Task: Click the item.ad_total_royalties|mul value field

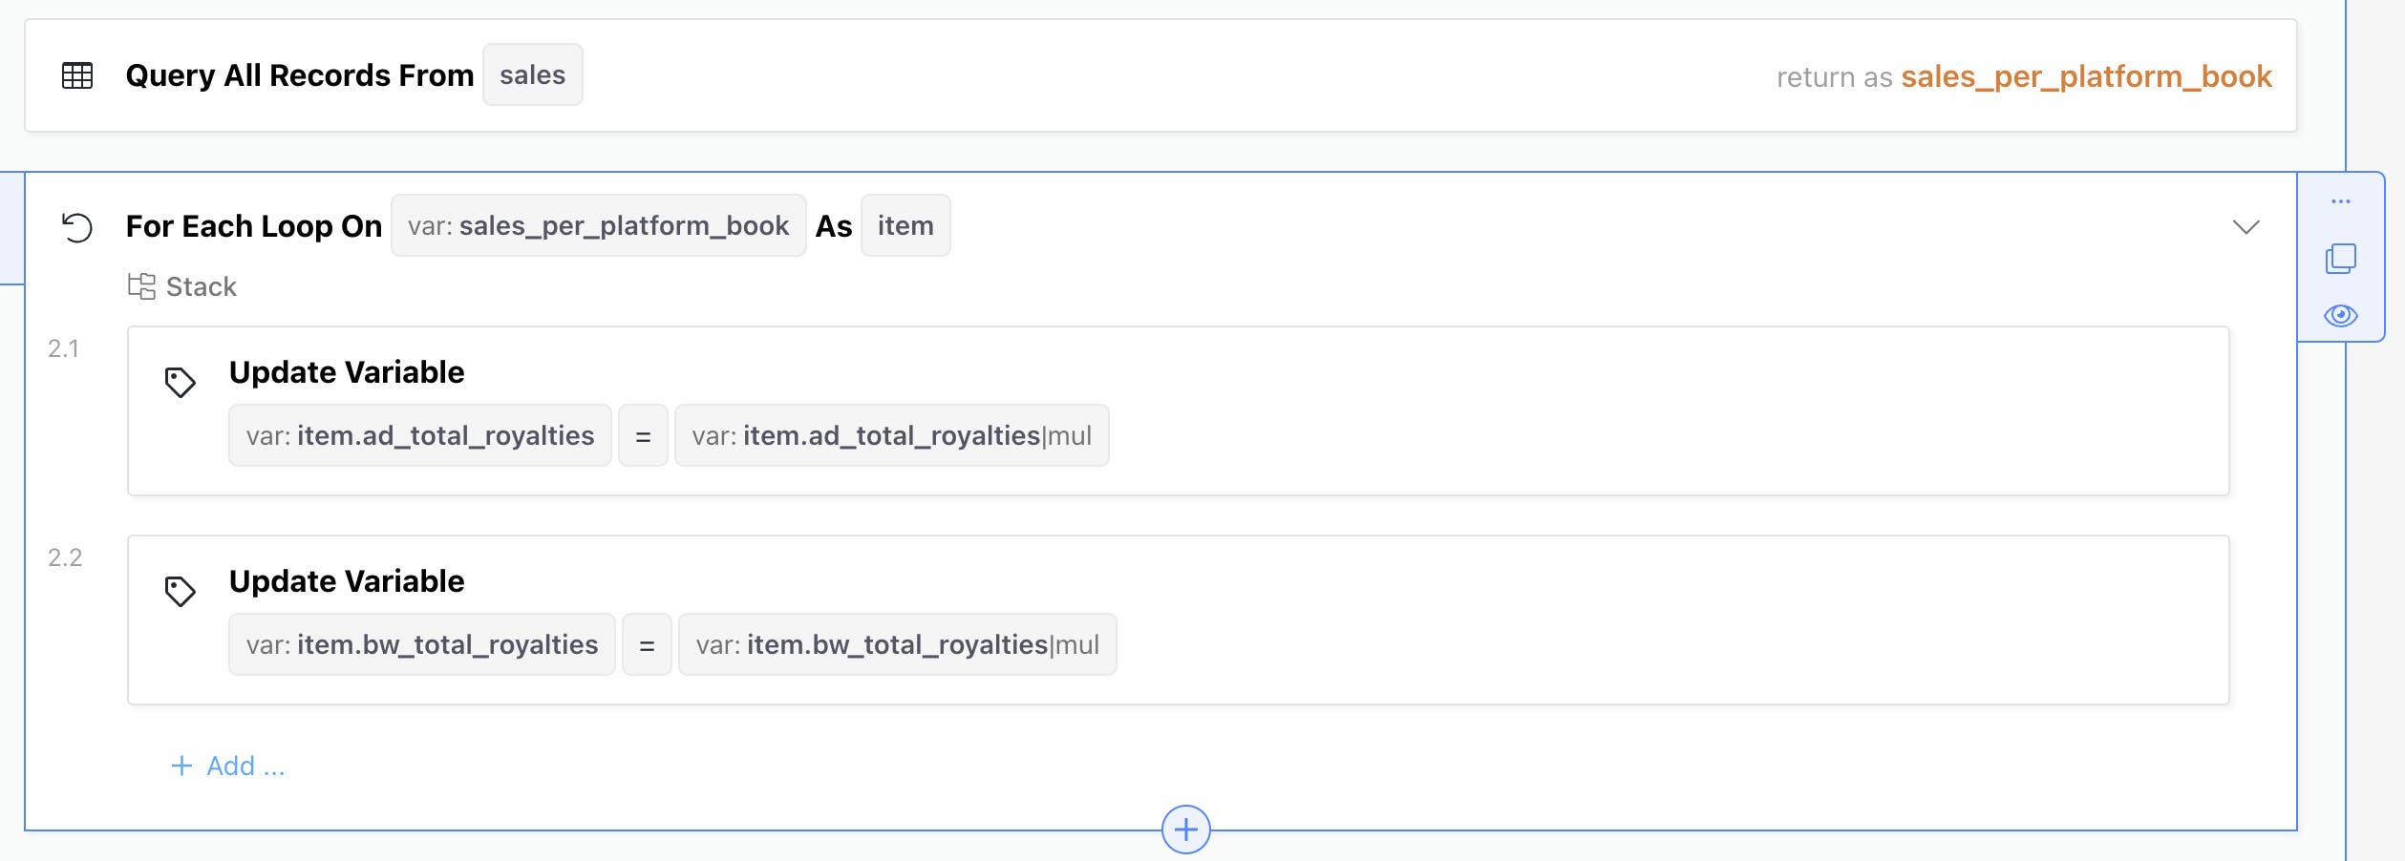Action: [x=891, y=436]
